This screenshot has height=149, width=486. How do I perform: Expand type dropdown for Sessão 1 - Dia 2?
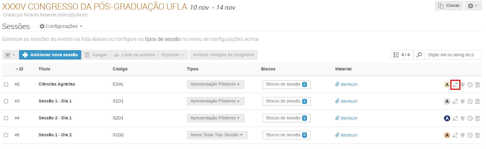(217, 135)
